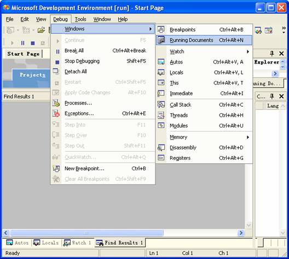Screen dimensions: 289x259
Task: Click the New Breakpoint icon
Action: 56,168
